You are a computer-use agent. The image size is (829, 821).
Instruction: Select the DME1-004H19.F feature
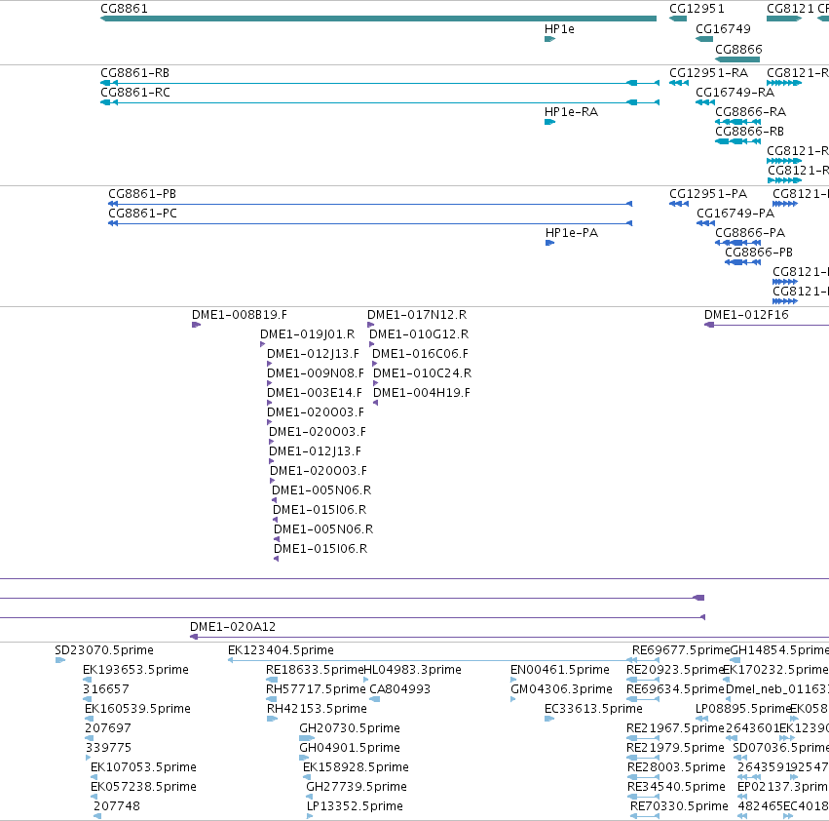click(376, 403)
